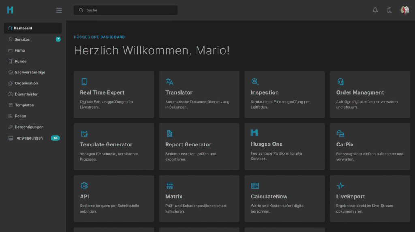Click the Dienstleister icon in sidebar
This screenshot has height=232, width=415.
(x=10, y=94)
